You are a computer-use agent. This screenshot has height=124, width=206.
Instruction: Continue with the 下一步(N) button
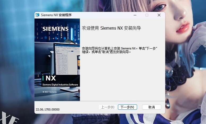(x=128, y=107)
